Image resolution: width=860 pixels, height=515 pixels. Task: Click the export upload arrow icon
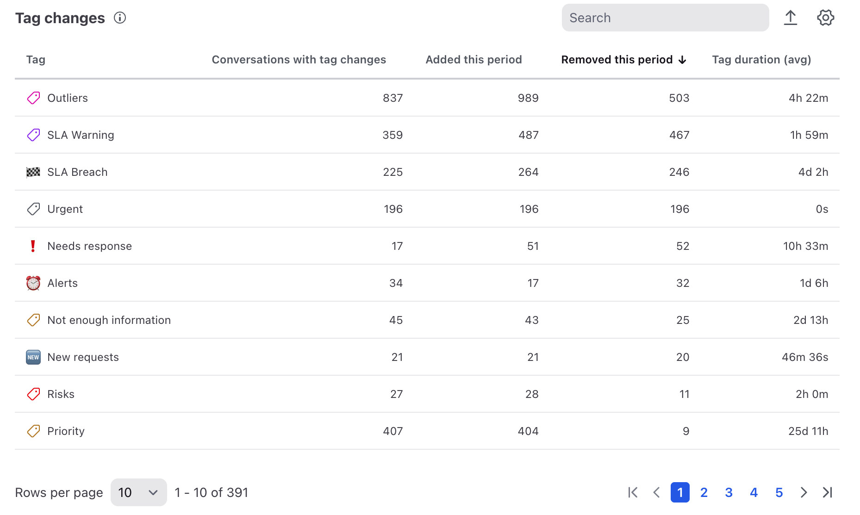[x=791, y=18]
